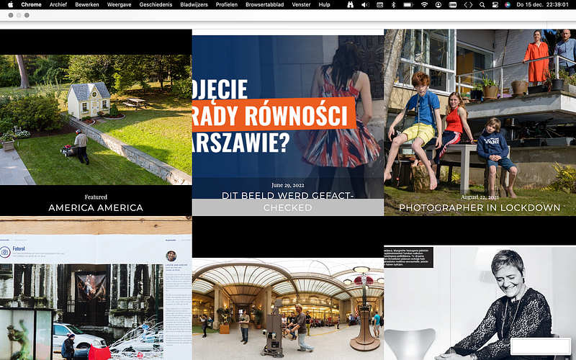
Task: Open the Bladwijzers menu
Action: coord(195,4)
